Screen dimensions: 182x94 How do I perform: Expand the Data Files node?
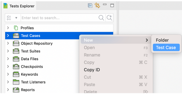point(8,59)
